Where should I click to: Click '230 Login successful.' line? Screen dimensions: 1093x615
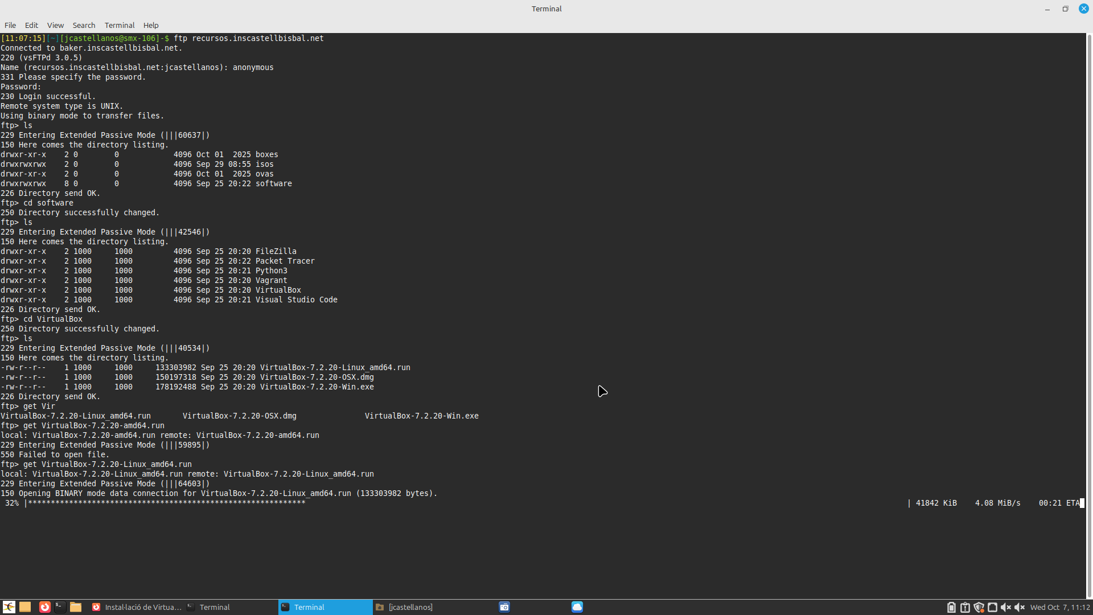click(48, 96)
